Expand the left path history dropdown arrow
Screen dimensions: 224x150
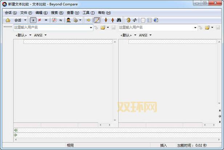pyautogui.click(x=91, y=28)
